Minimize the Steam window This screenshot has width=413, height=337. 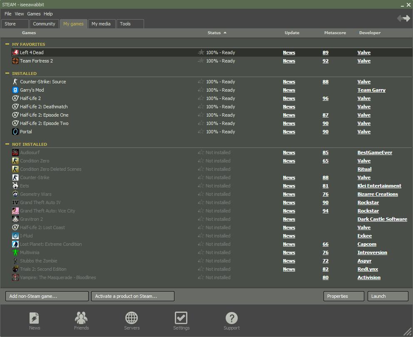pos(403,5)
